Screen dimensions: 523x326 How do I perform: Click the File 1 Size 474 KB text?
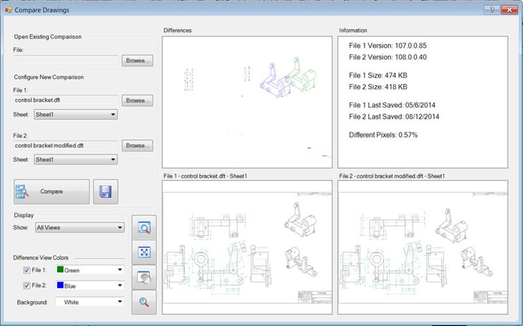[378, 75]
